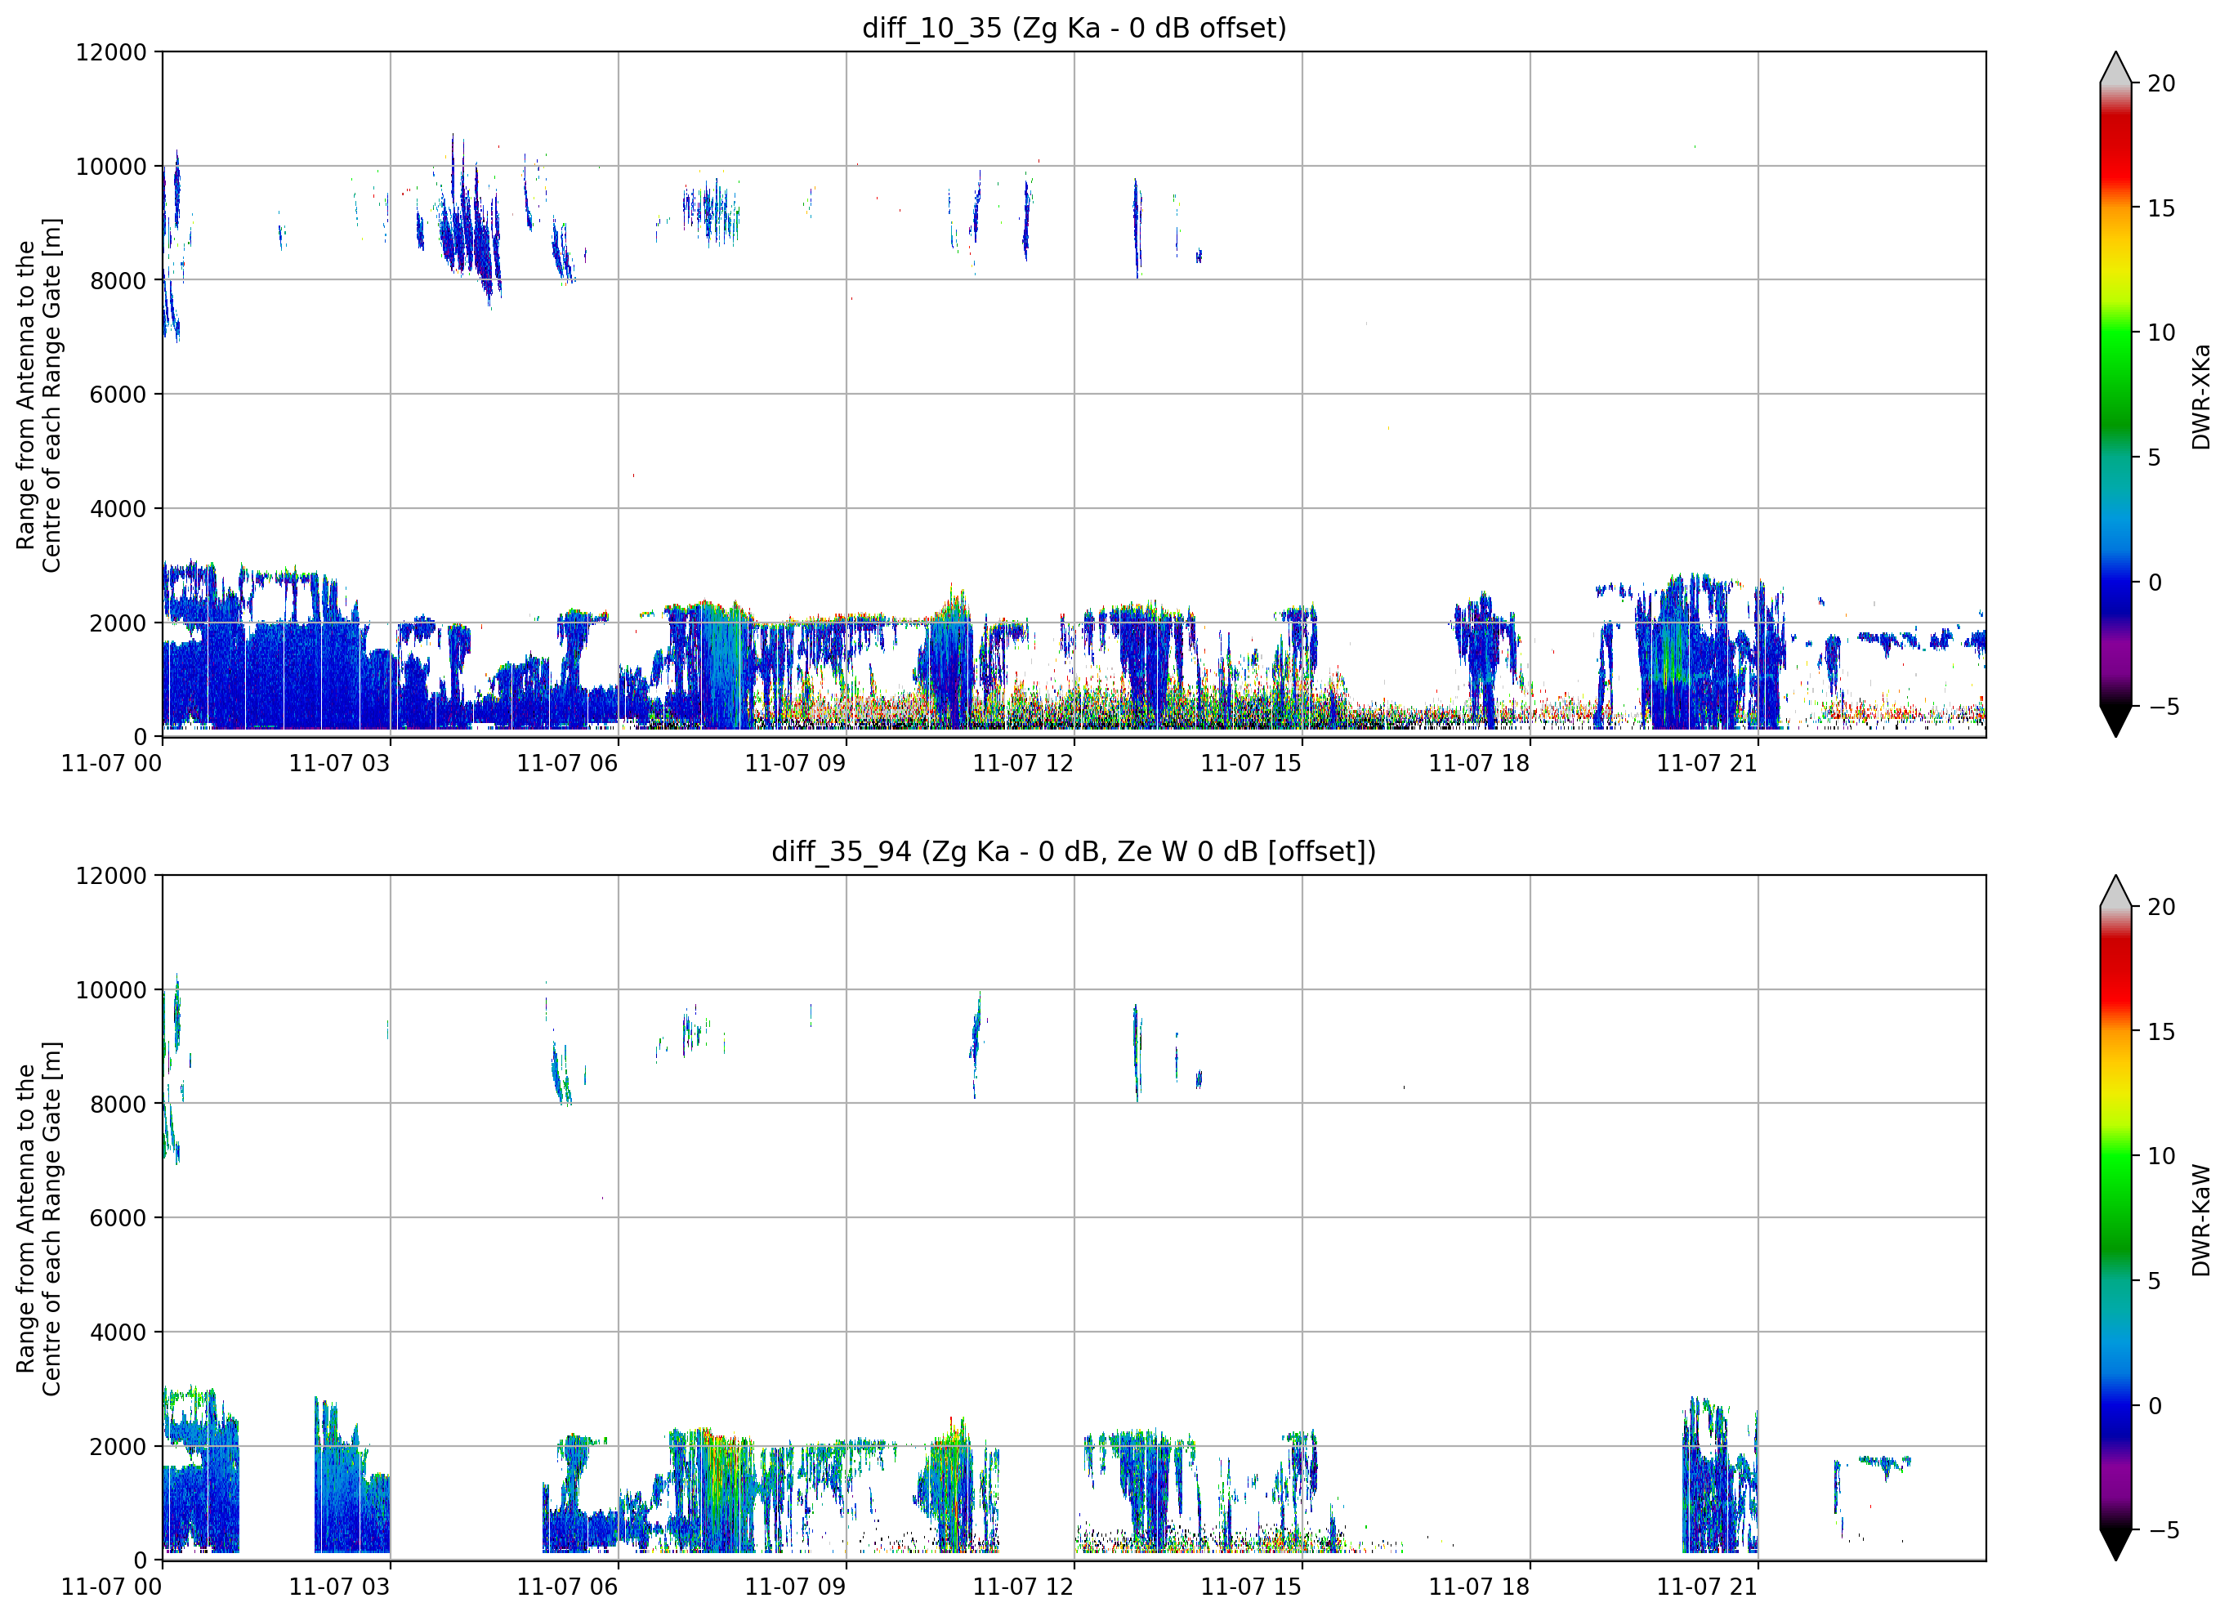The image size is (2229, 1616).
Task: Click the top plot 11-07 00 tick label
Action: pos(111,764)
